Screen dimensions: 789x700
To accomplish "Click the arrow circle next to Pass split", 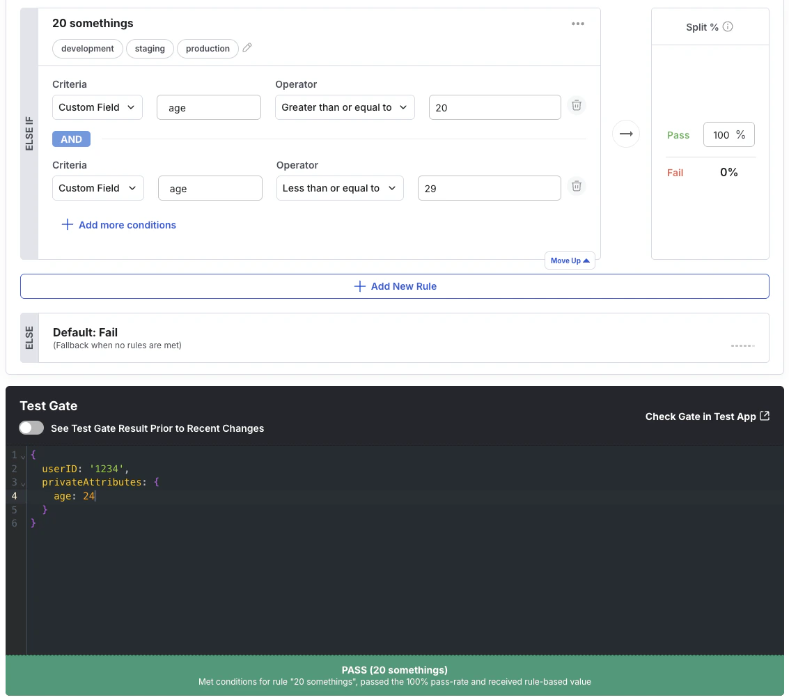I will 626,134.
